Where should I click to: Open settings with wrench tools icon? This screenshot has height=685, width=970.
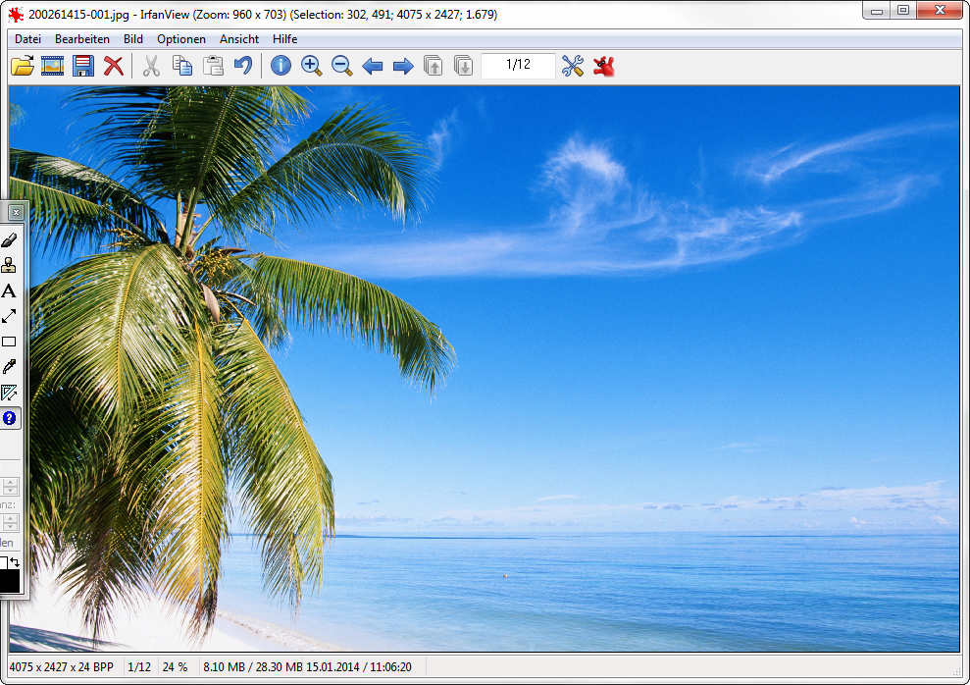[x=573, y=66]
